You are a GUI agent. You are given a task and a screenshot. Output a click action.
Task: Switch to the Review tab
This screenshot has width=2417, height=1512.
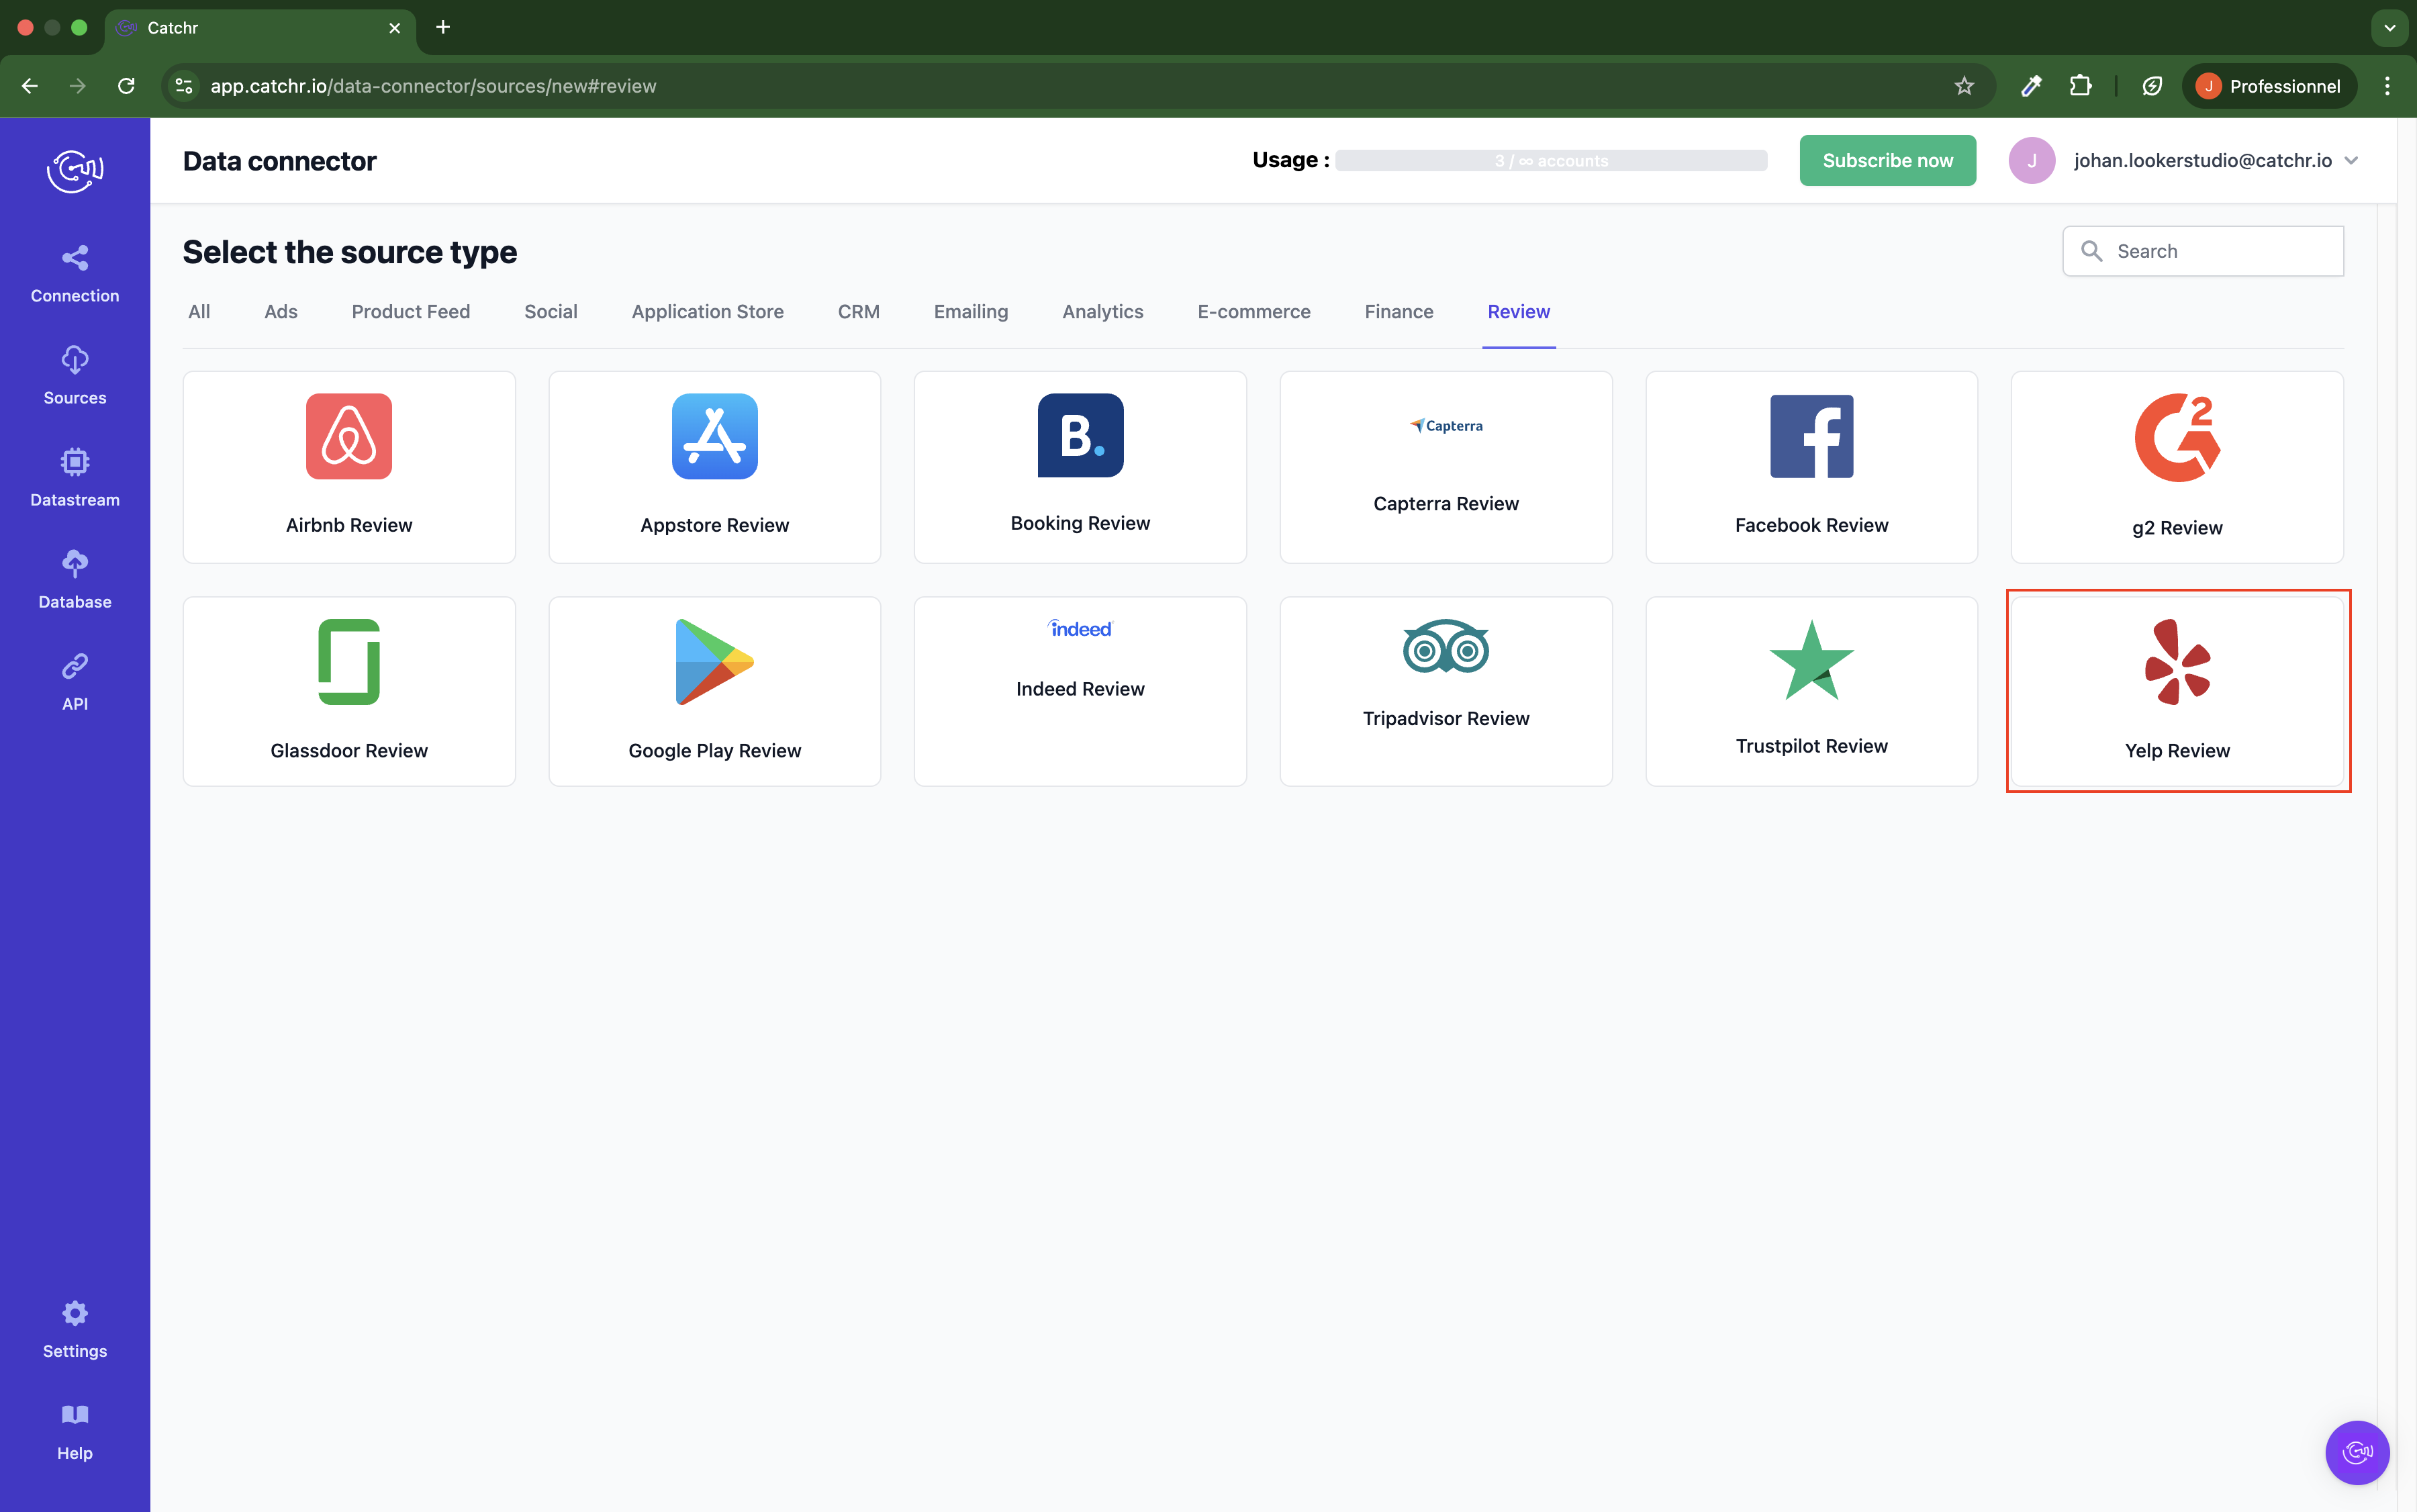point(1519,311)
